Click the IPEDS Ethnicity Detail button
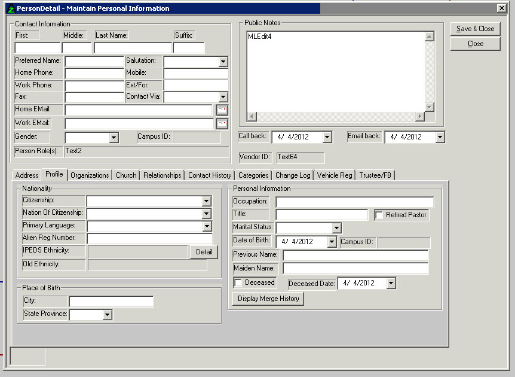Image resolution: width=515 pixels, height=377 pixels. pos(204,252)
